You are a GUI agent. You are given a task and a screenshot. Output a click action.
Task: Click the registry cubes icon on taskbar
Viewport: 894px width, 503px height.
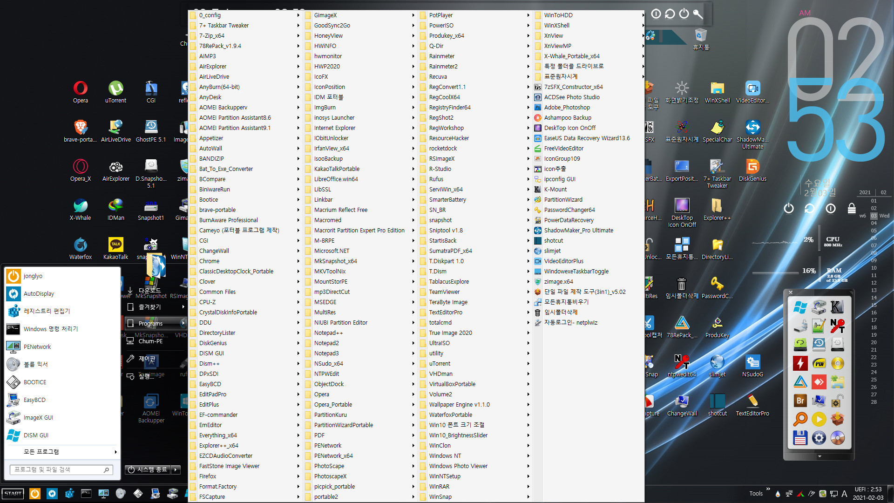69,494
